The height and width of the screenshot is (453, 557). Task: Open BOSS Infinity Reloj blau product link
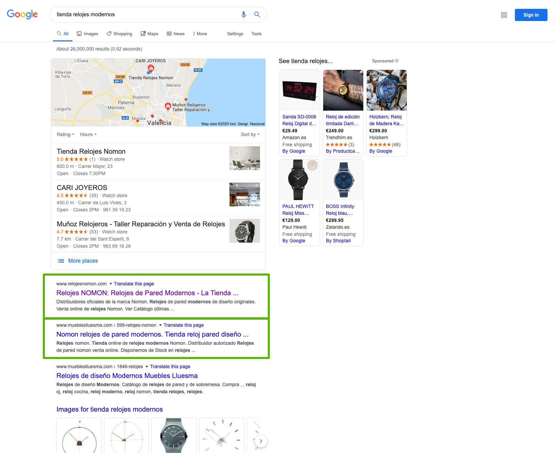pyautogui.click(x=340, y=210)
